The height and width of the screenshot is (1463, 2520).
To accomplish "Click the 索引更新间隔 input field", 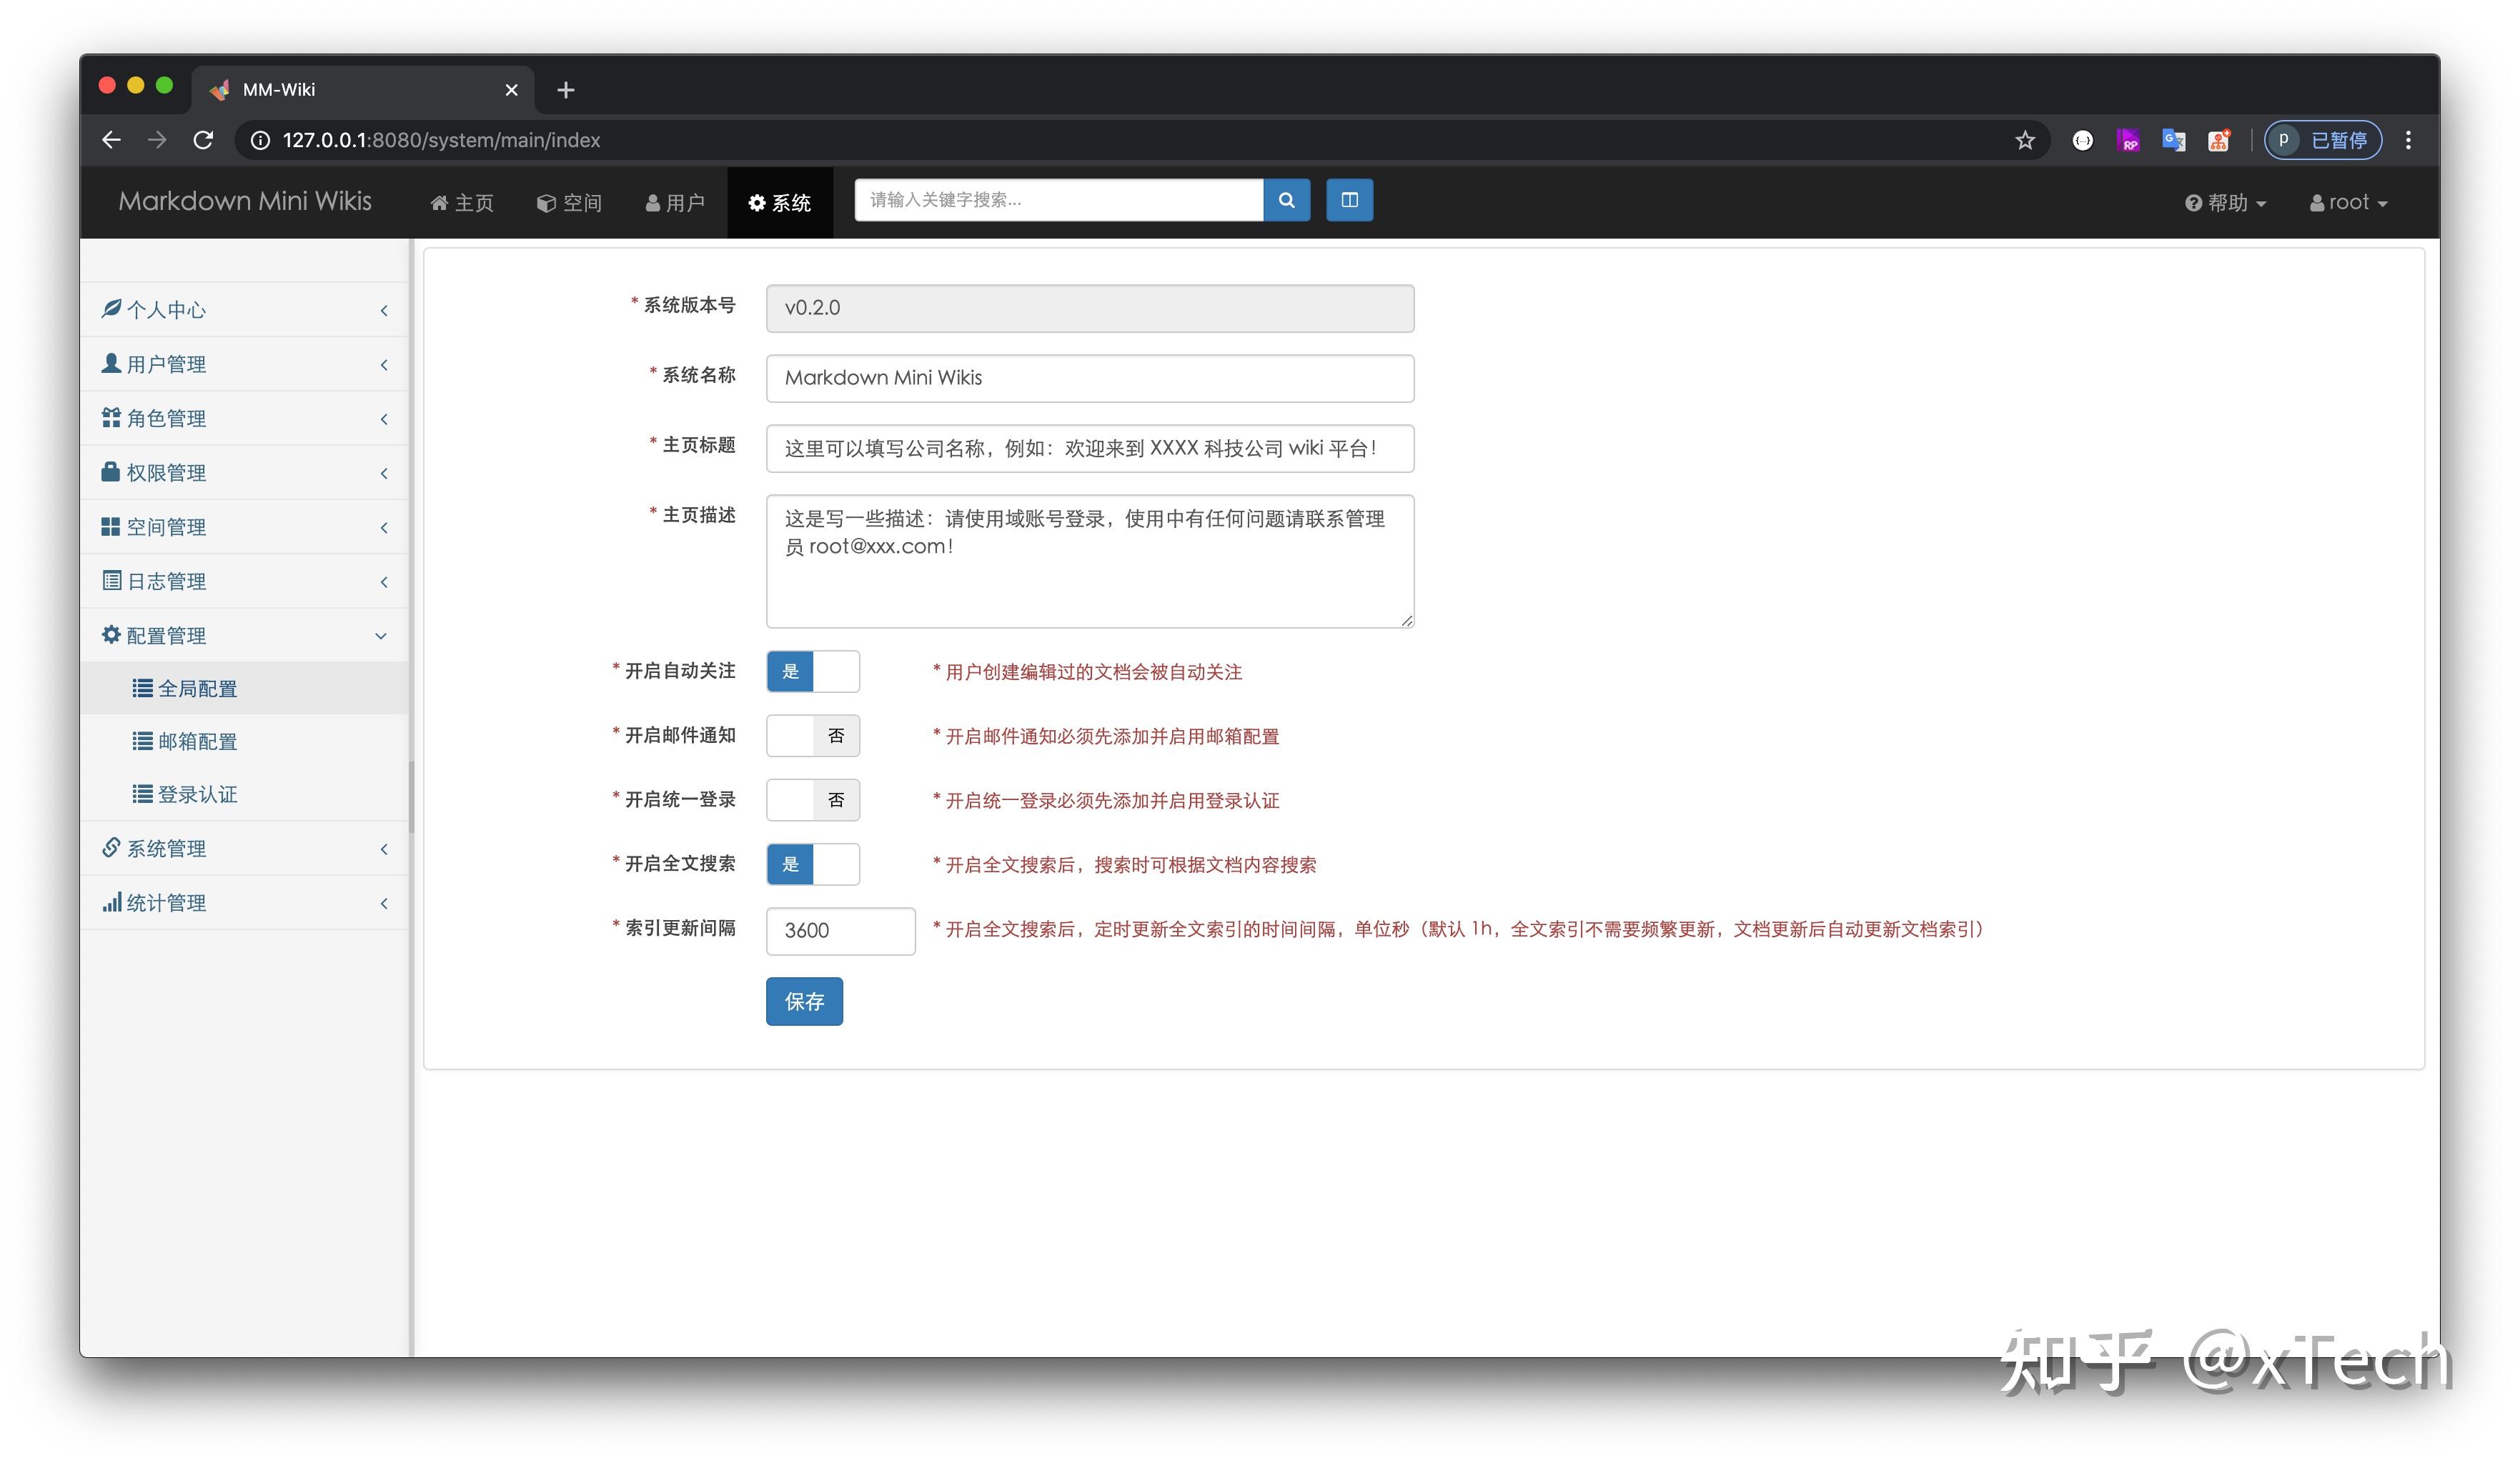I will 840,930.
